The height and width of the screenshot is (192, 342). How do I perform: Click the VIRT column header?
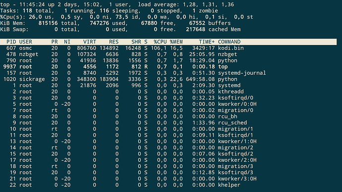point(90,42)
